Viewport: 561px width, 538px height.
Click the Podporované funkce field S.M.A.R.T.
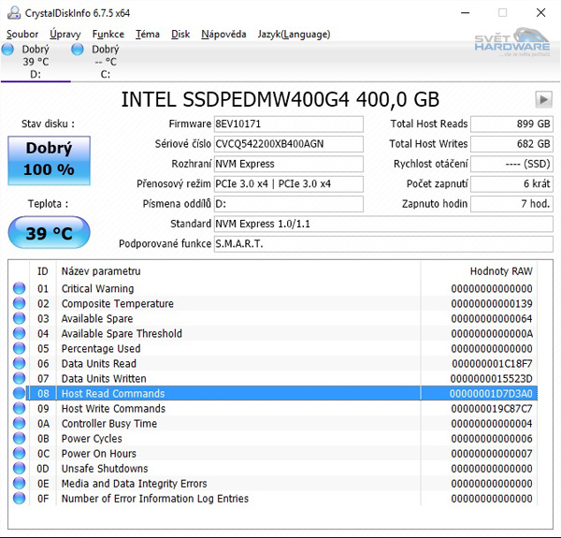383,244
